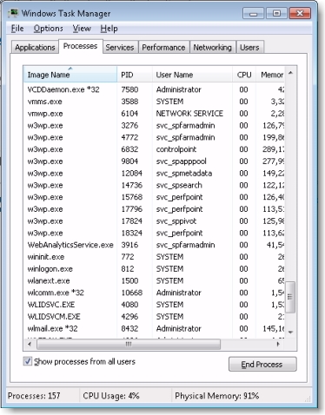Select the VCDDaemon.exe *32 process row
Image resolution: width=325 pixels, height=415 pixels.
[154, 89]
